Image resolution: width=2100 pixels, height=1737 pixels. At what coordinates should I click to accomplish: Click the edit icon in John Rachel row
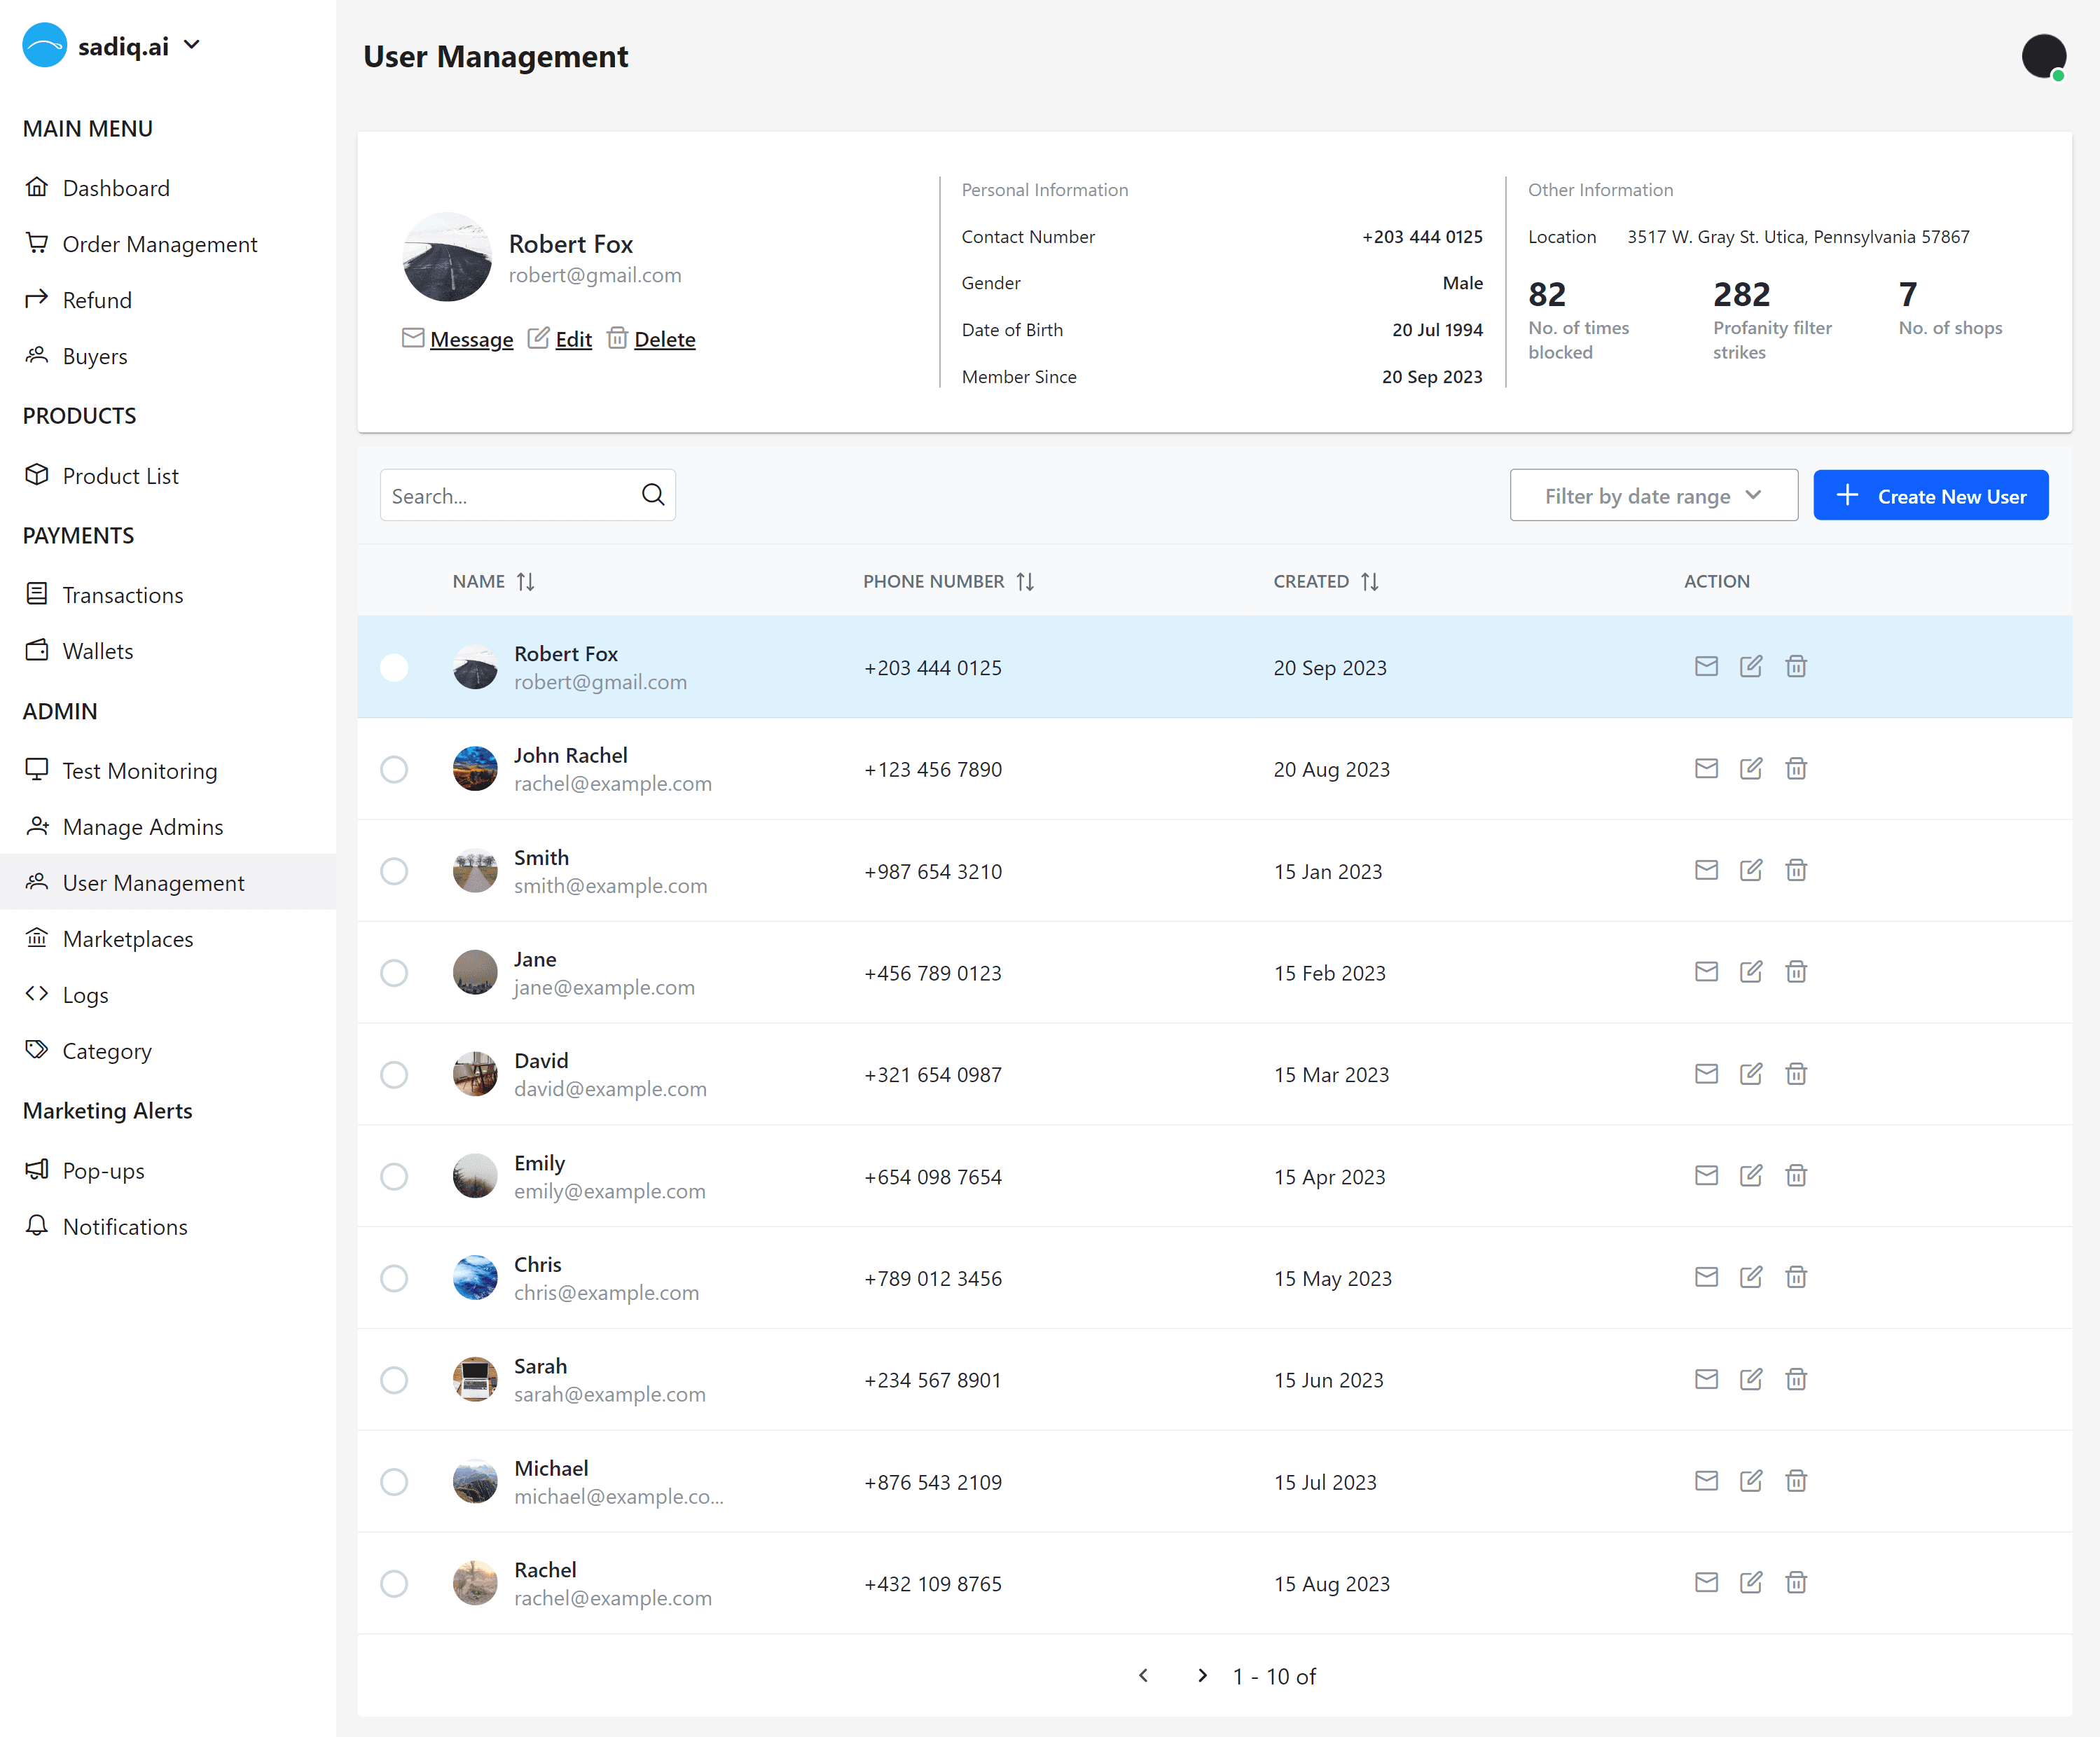point(1751,768)
